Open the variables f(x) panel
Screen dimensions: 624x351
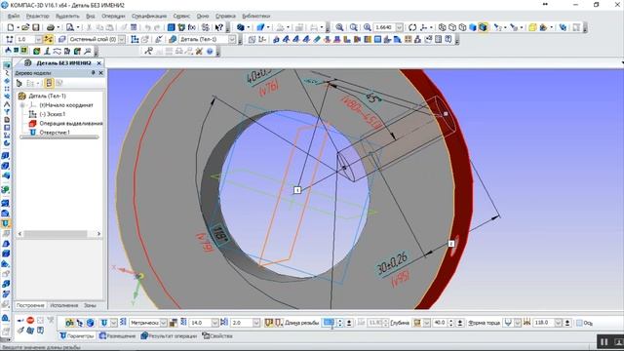click(x=192, y=27)
